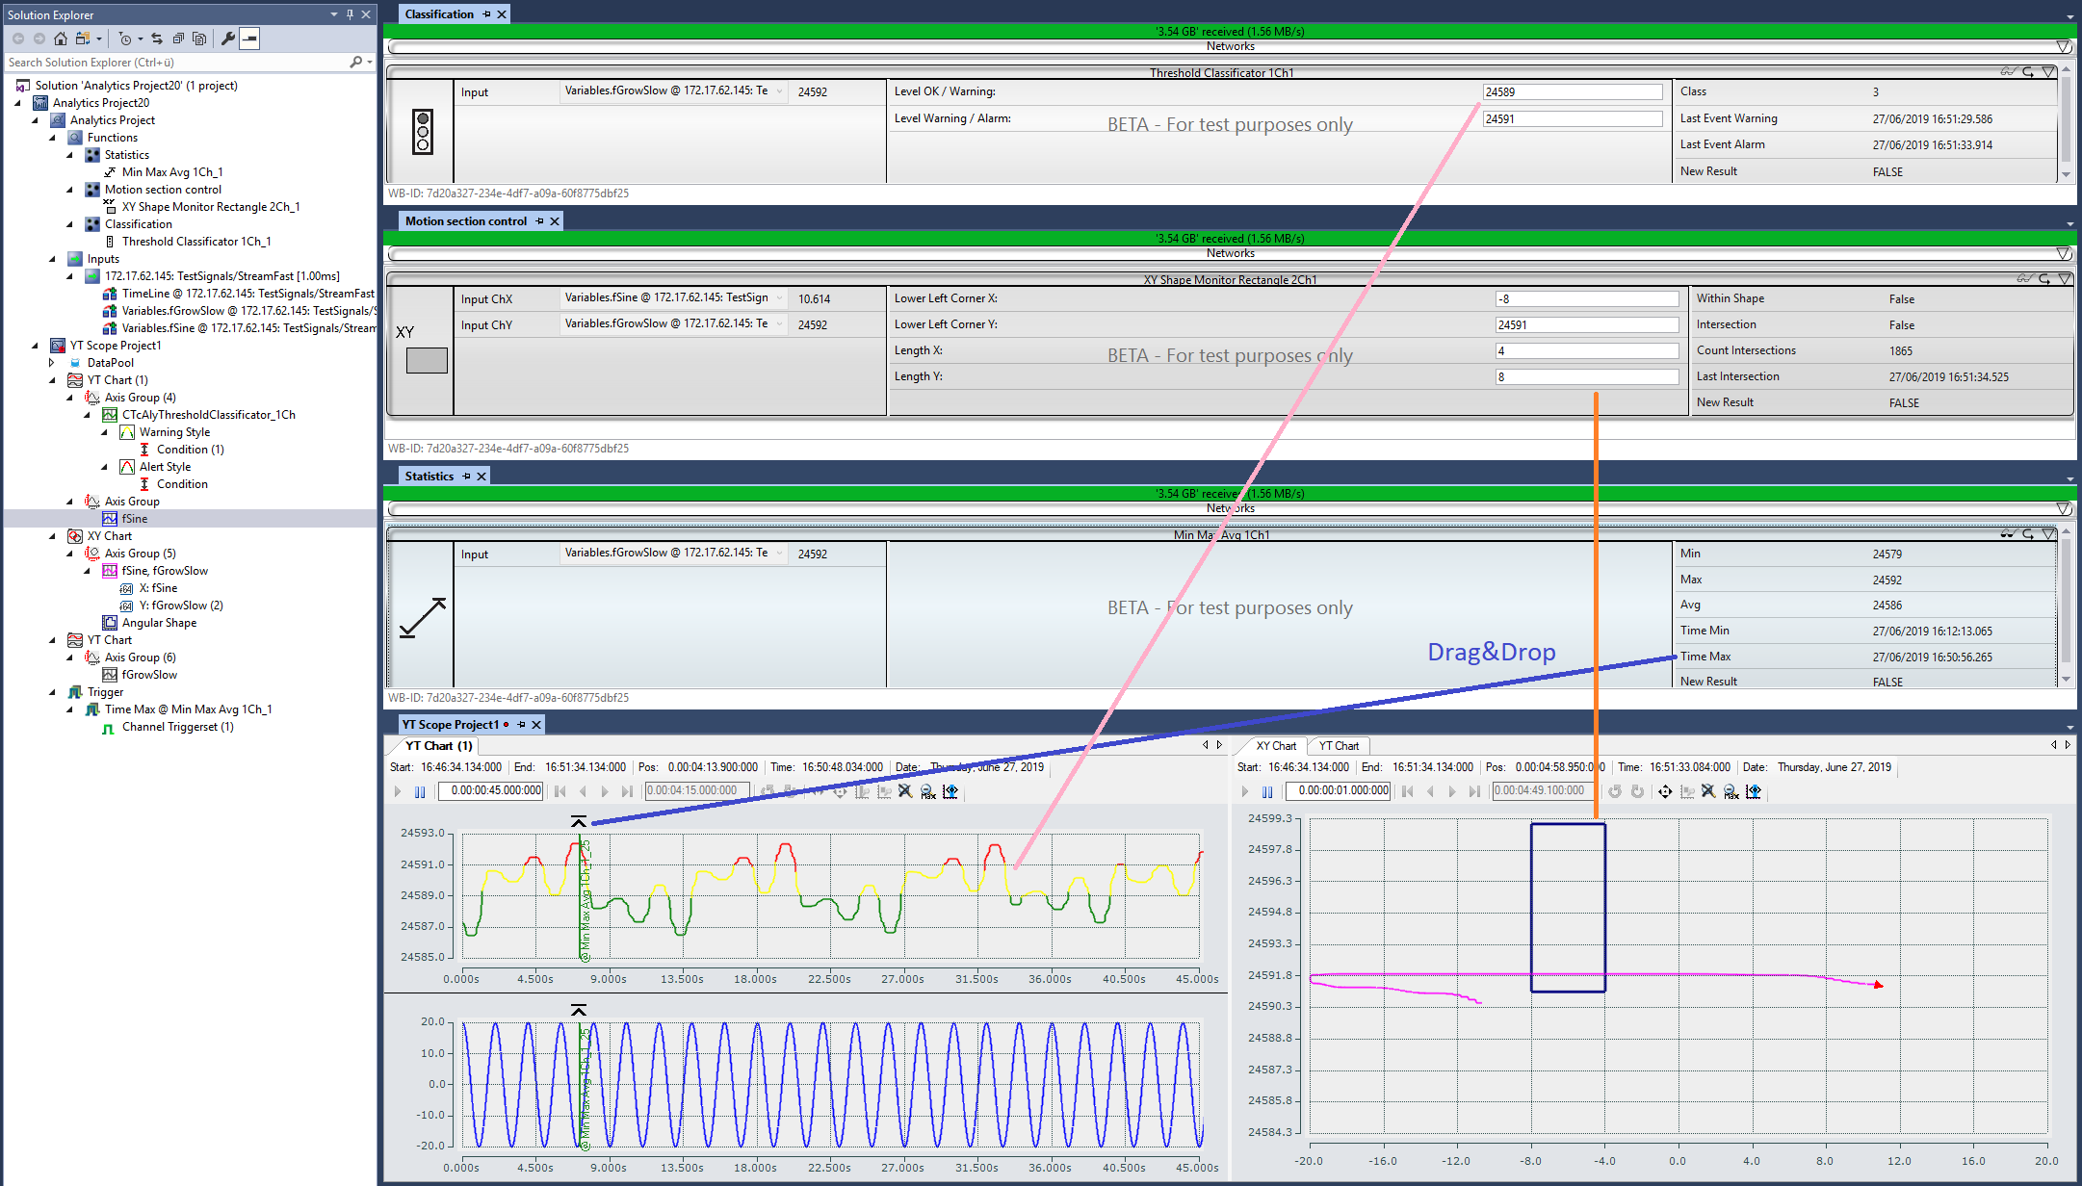
Task: Jump to end in XY Chart toolbar
Action: pyautogui.click(x=1474, y=791)
